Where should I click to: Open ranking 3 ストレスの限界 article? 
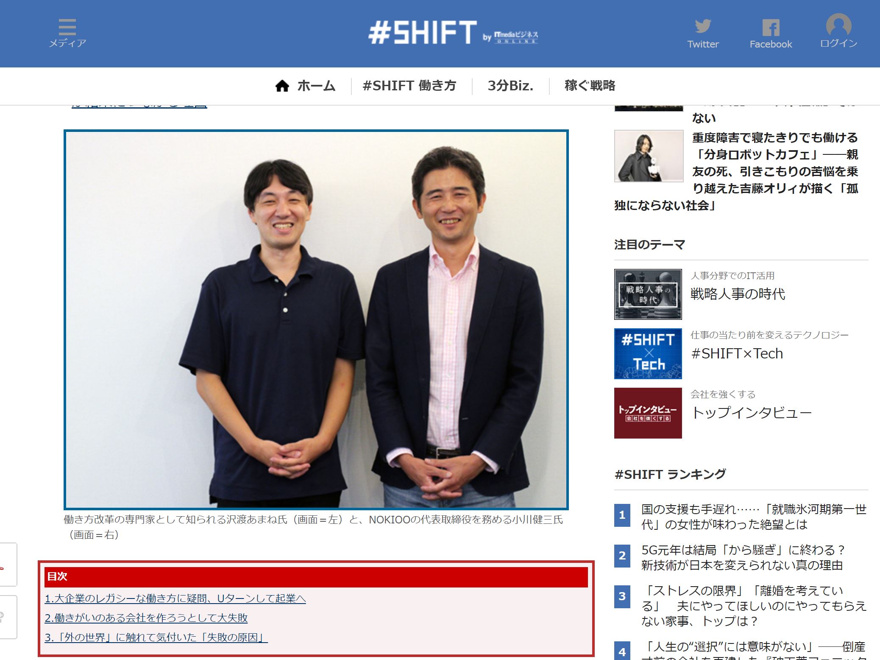754,606
